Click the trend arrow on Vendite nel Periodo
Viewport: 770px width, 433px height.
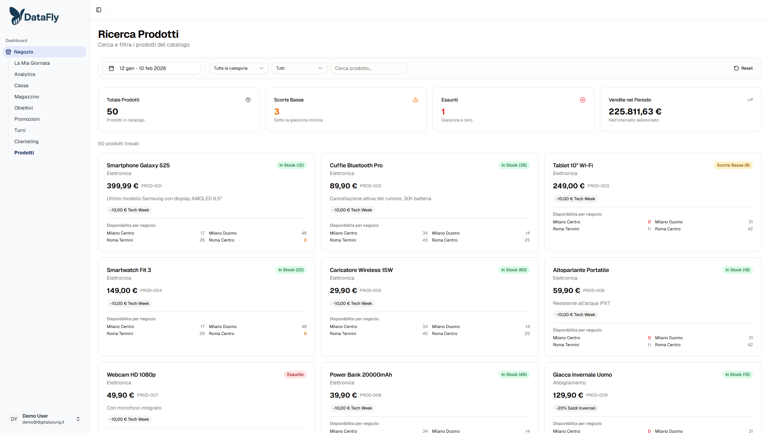click(x=750, y=100)
